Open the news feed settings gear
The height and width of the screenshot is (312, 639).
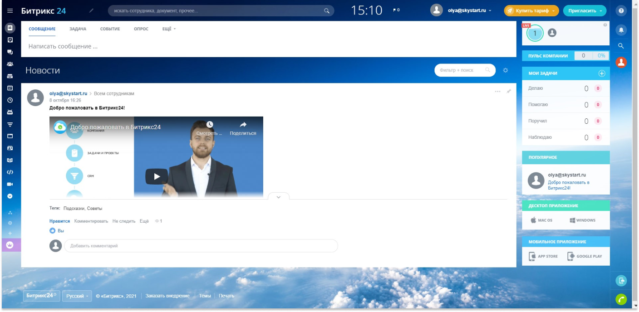pos(506,70)
